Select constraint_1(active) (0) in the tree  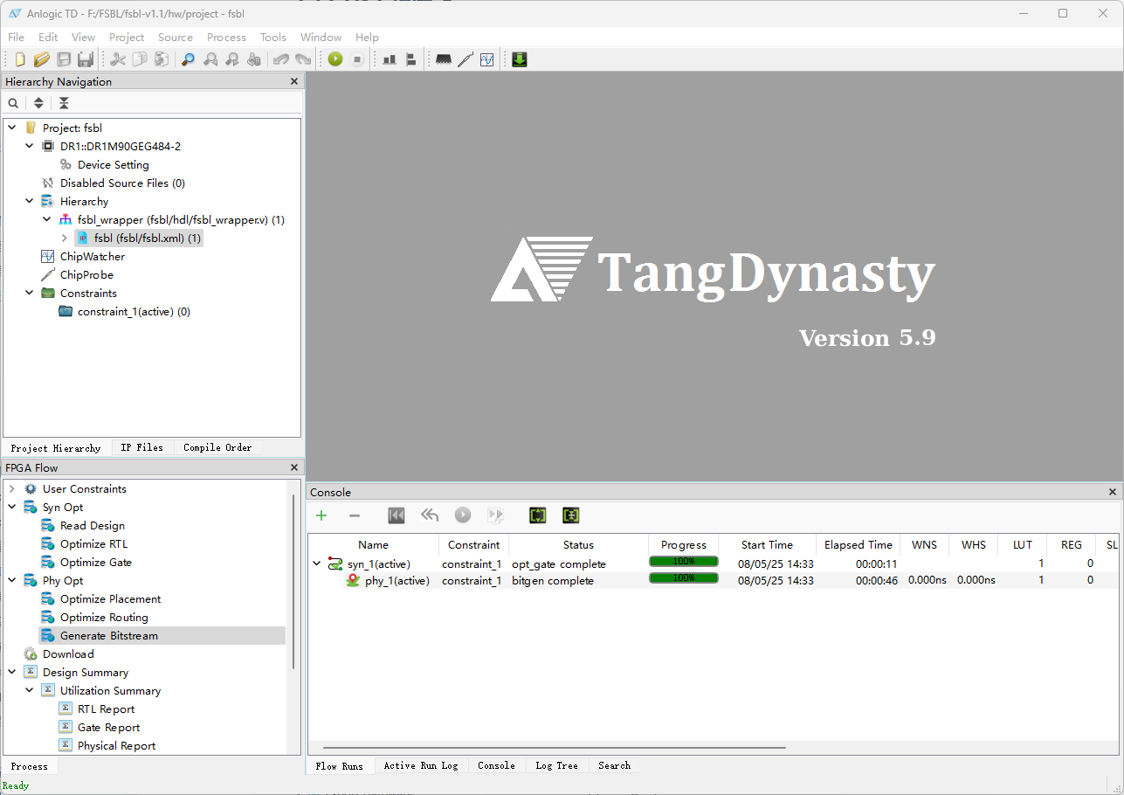(134, 311)
